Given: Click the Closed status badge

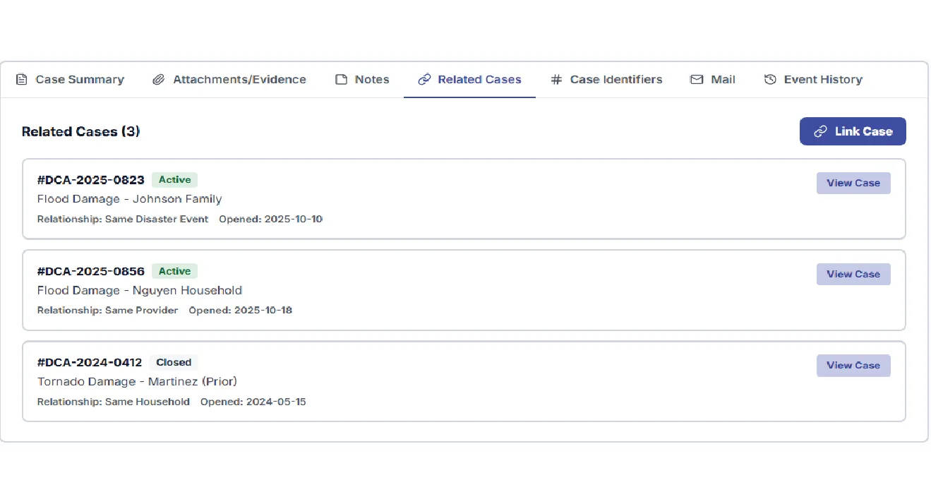Looking at the screenshot, I should coord(174,362).
